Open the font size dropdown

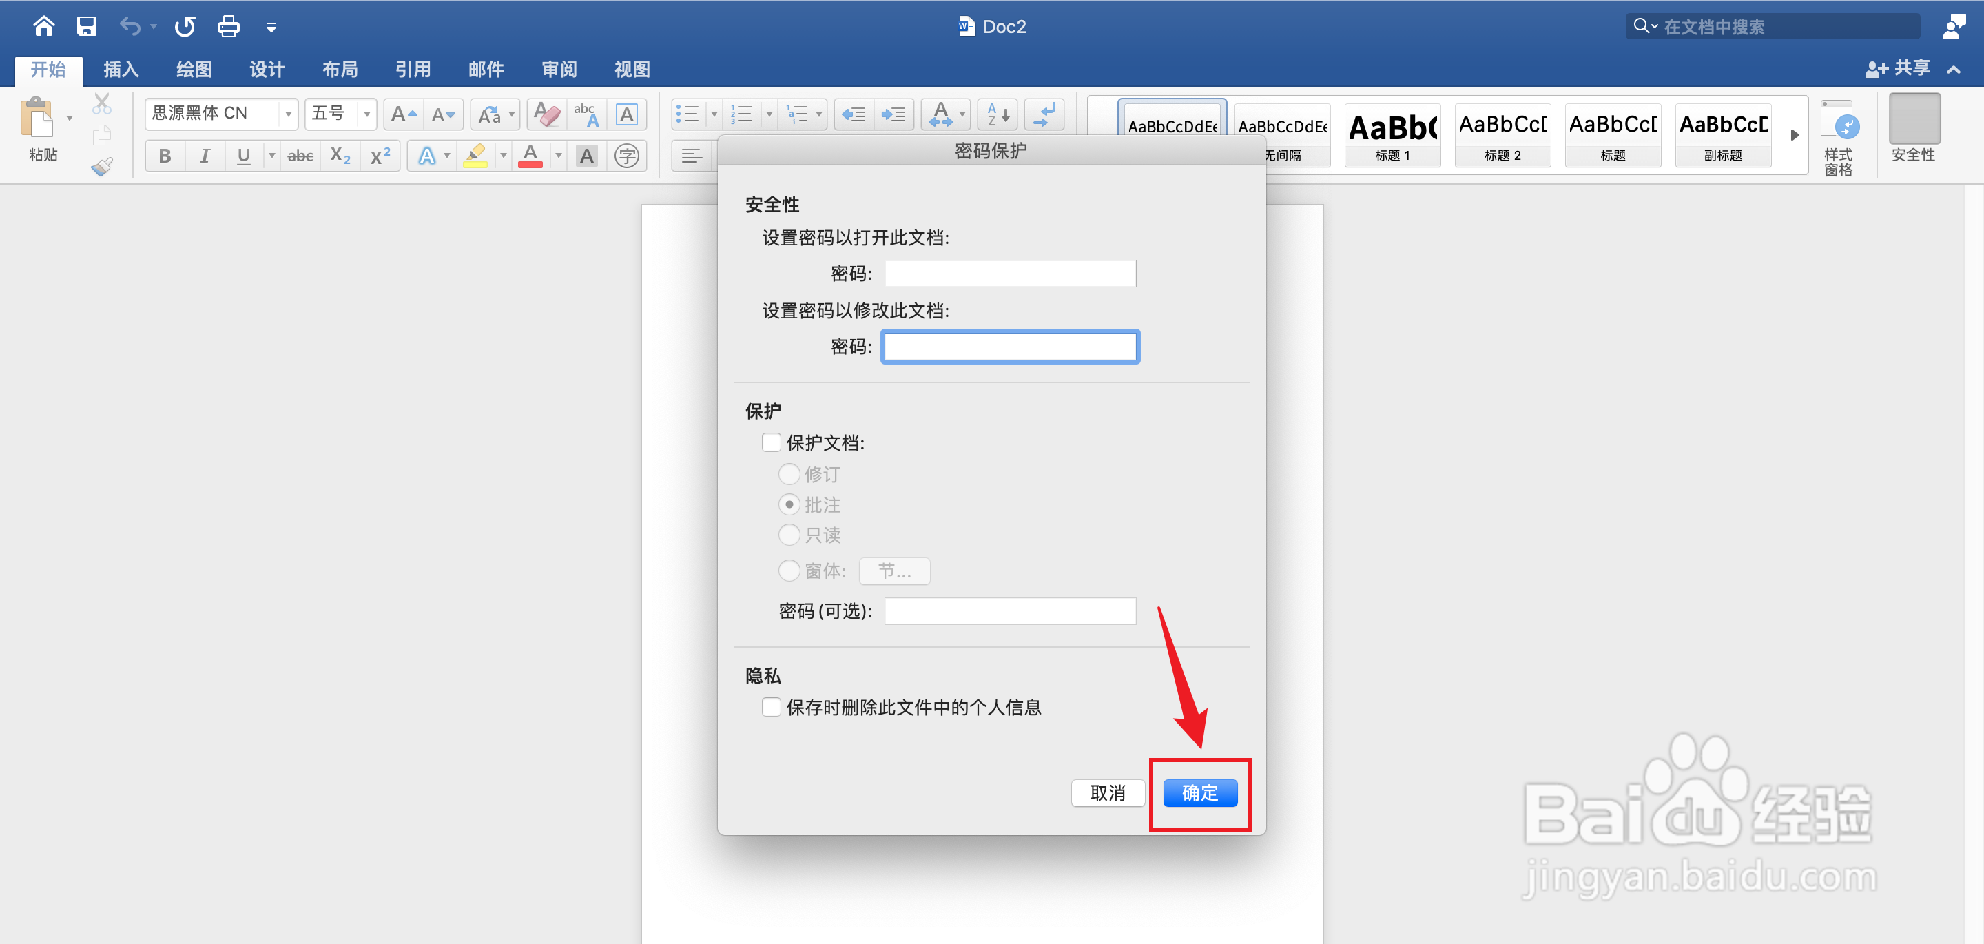[x=366, y=115]
